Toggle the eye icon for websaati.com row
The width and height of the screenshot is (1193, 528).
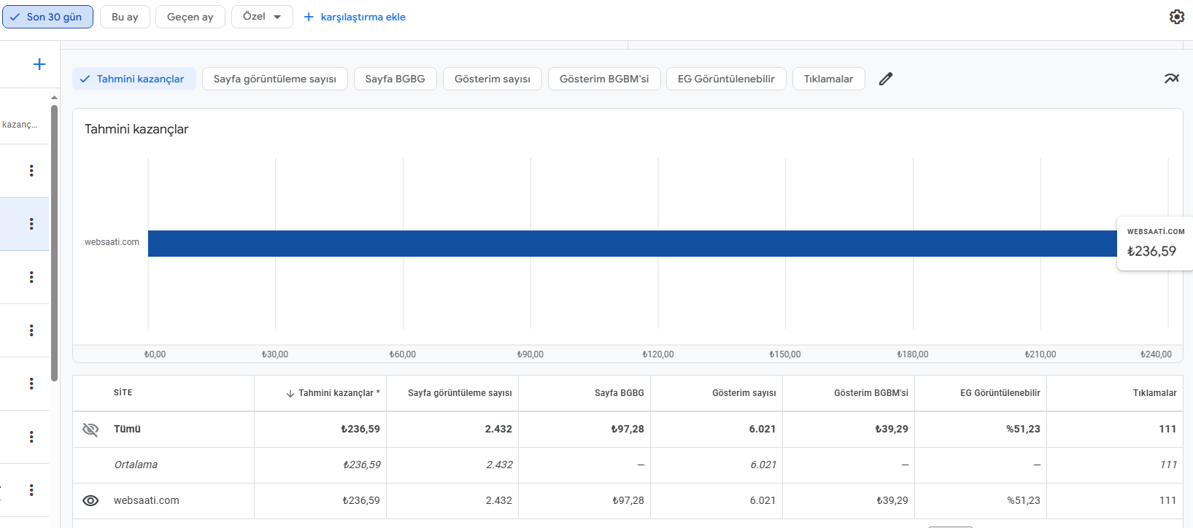pos(90,500)
